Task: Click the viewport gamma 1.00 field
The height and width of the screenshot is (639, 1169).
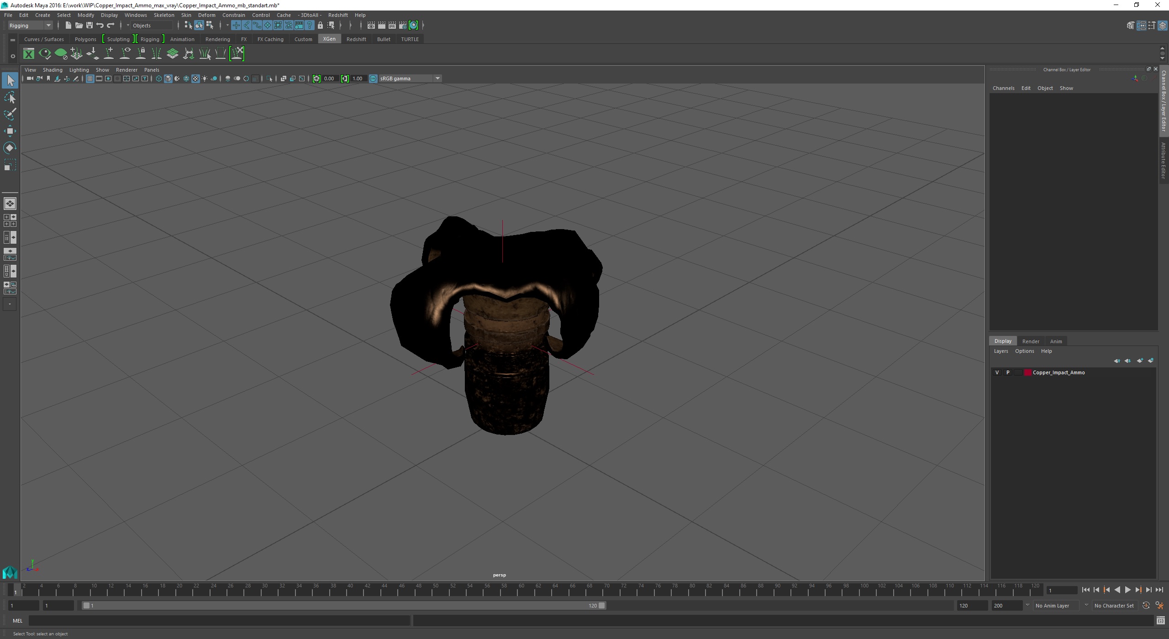Action: [x=358, y=79]
